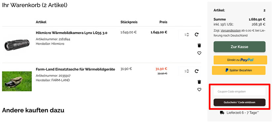This screenshot has width=274, height=123.
Task: Pay with Direkt zu PayPal button
Action: [240, 60]
